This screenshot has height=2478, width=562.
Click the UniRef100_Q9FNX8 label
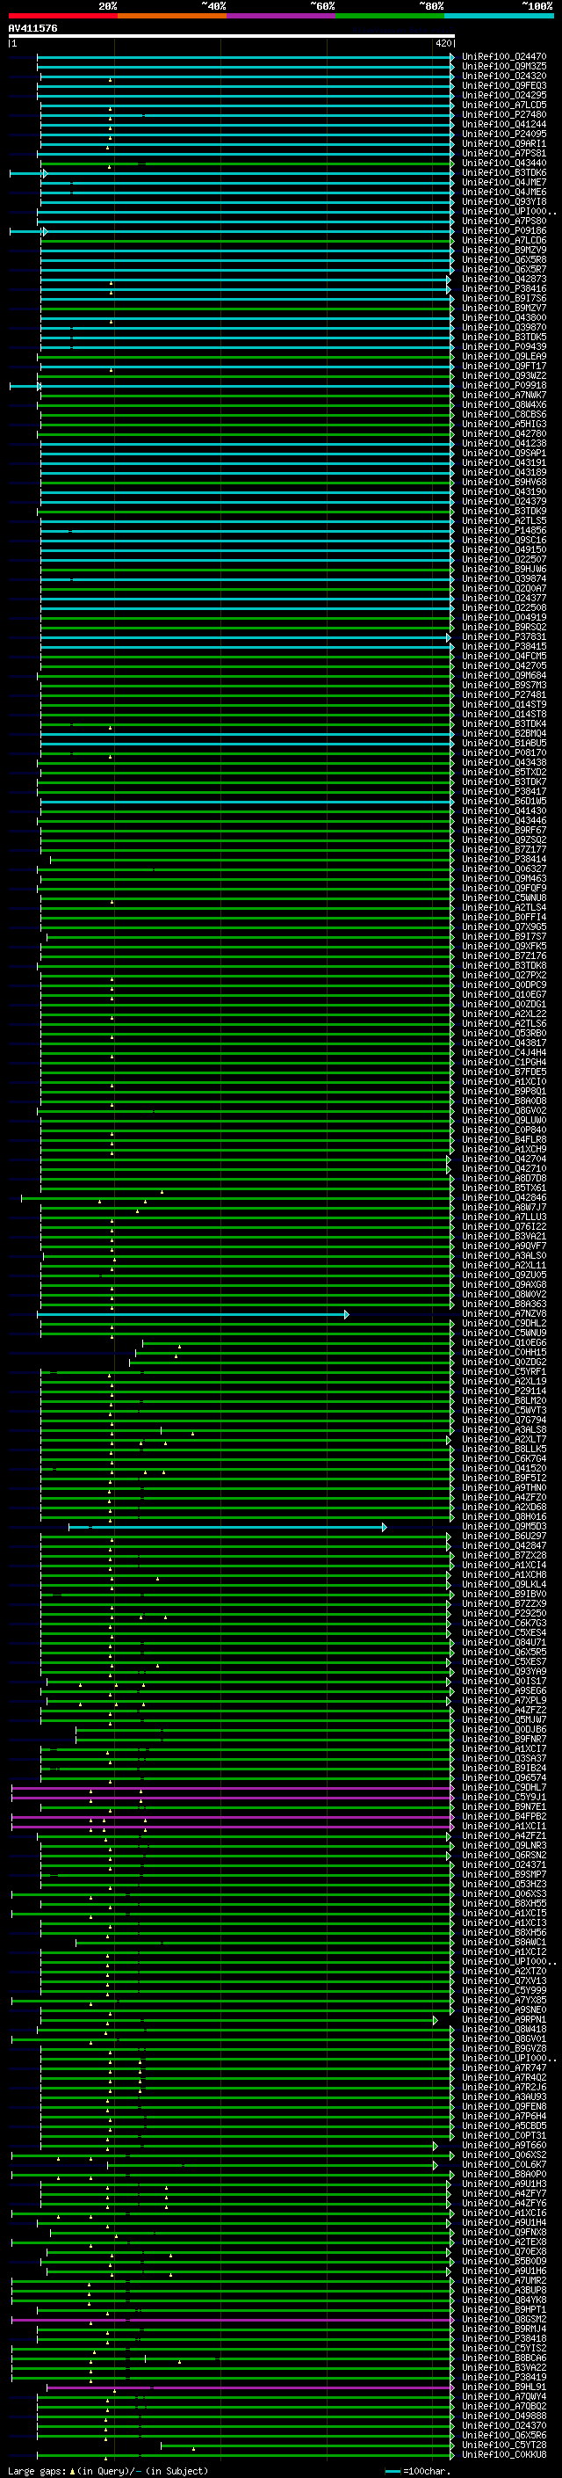click(x=504, y=2232)
